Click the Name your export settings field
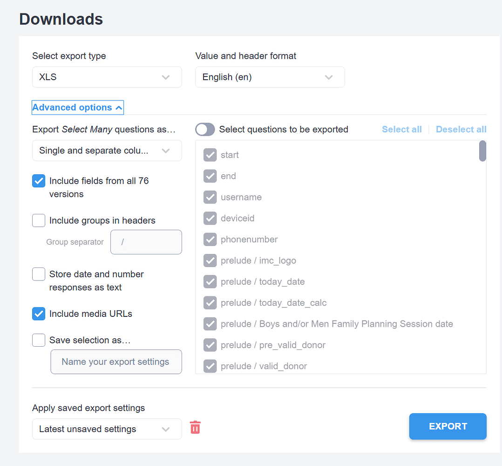The image size is (502, 466). (x=116, y=362)
